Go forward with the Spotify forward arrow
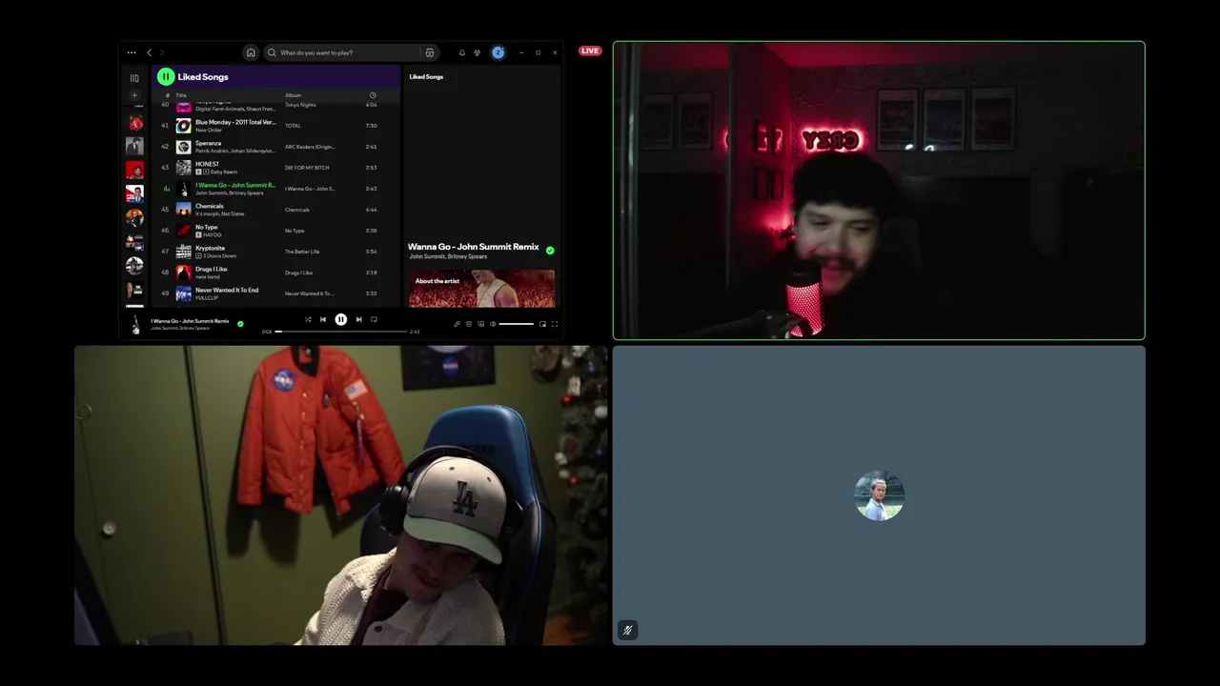The height and width of the screenshot is (686, 1220). pyautogui.click(x=162, y=52)
